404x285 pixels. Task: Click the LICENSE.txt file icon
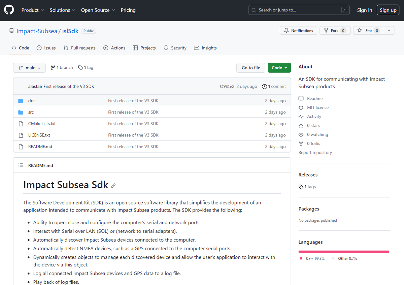click(x=21, y=135)
